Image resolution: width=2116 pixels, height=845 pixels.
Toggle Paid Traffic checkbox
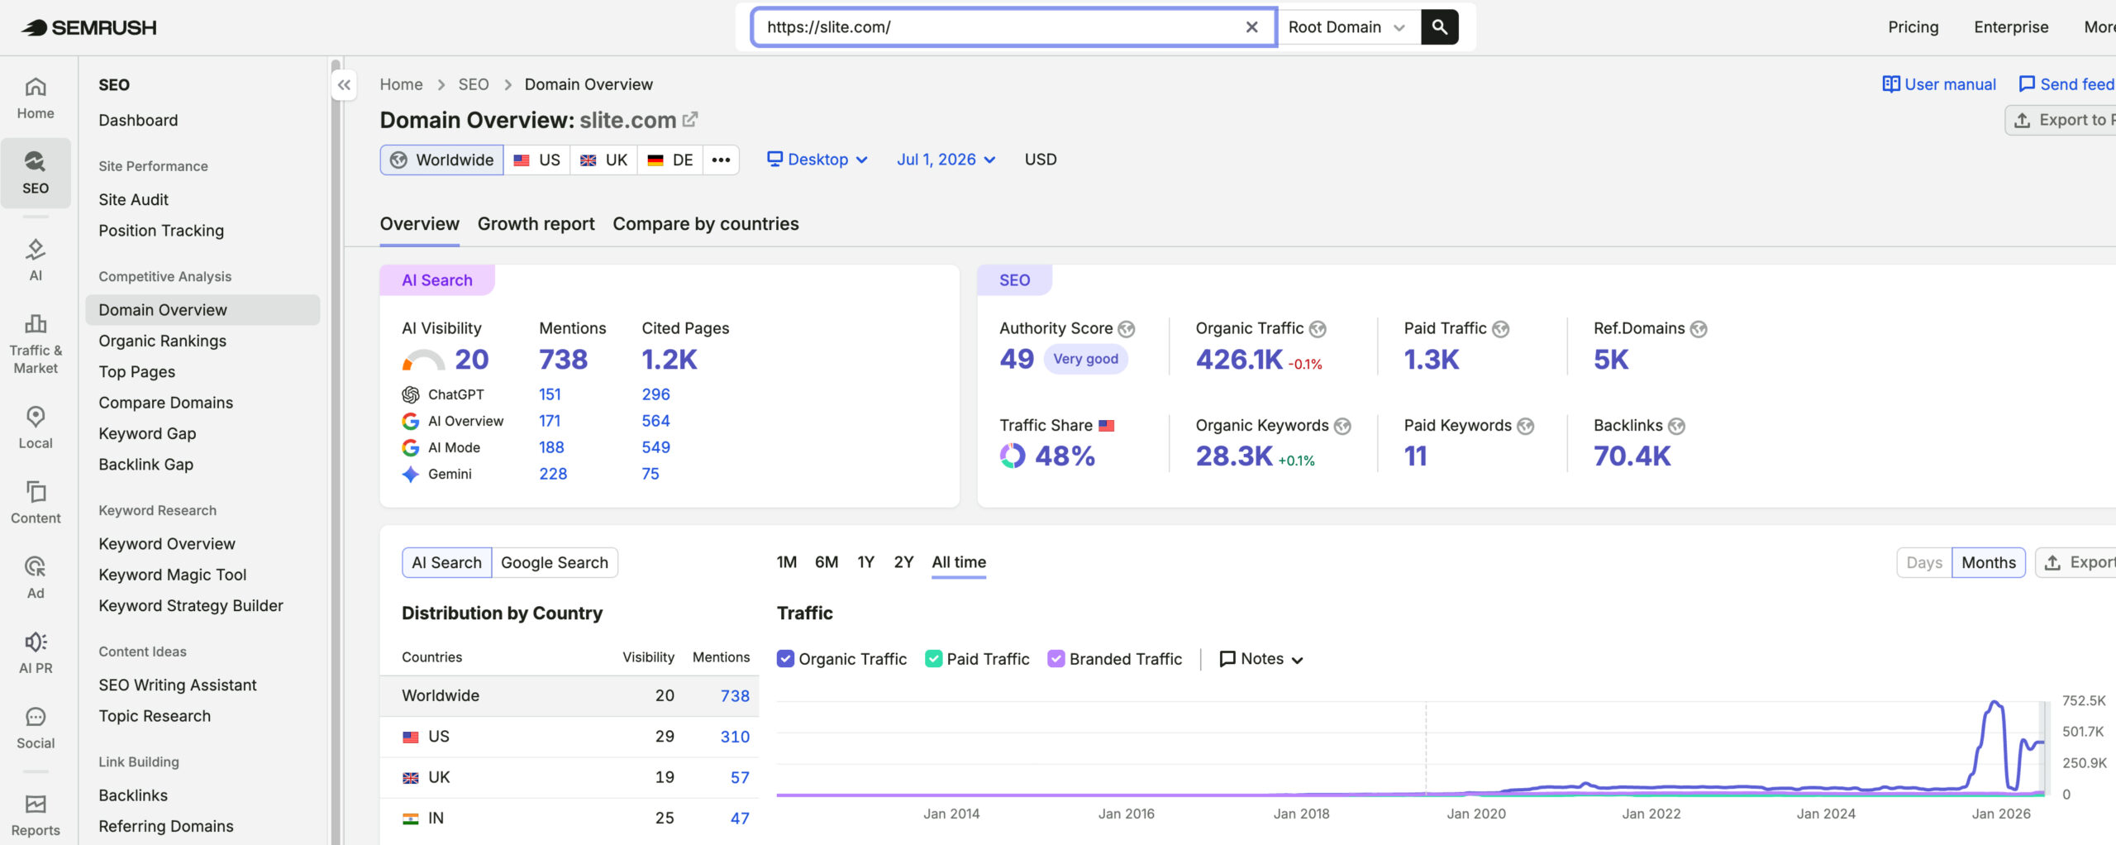pyautogui.click(x=933, y=659)
